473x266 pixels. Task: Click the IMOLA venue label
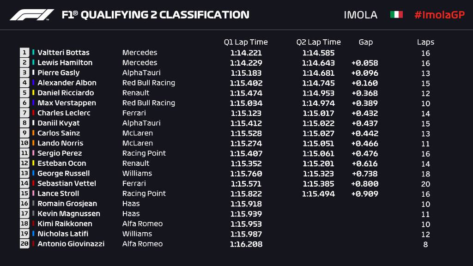tap(360, 15)
